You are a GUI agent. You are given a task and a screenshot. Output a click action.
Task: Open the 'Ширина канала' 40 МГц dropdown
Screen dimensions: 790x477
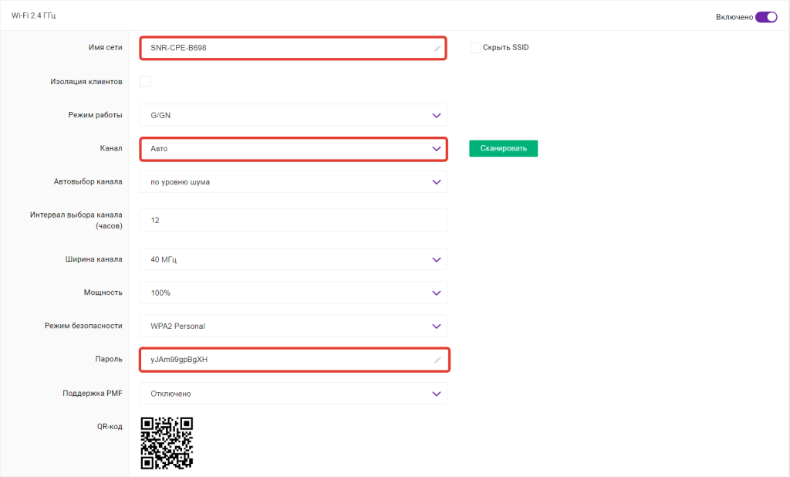292,259
